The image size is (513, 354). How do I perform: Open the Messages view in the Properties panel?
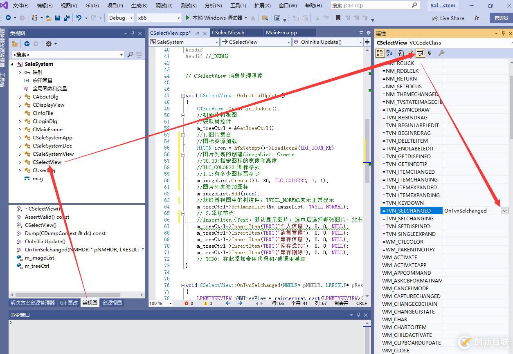click(x=420, y=53)
